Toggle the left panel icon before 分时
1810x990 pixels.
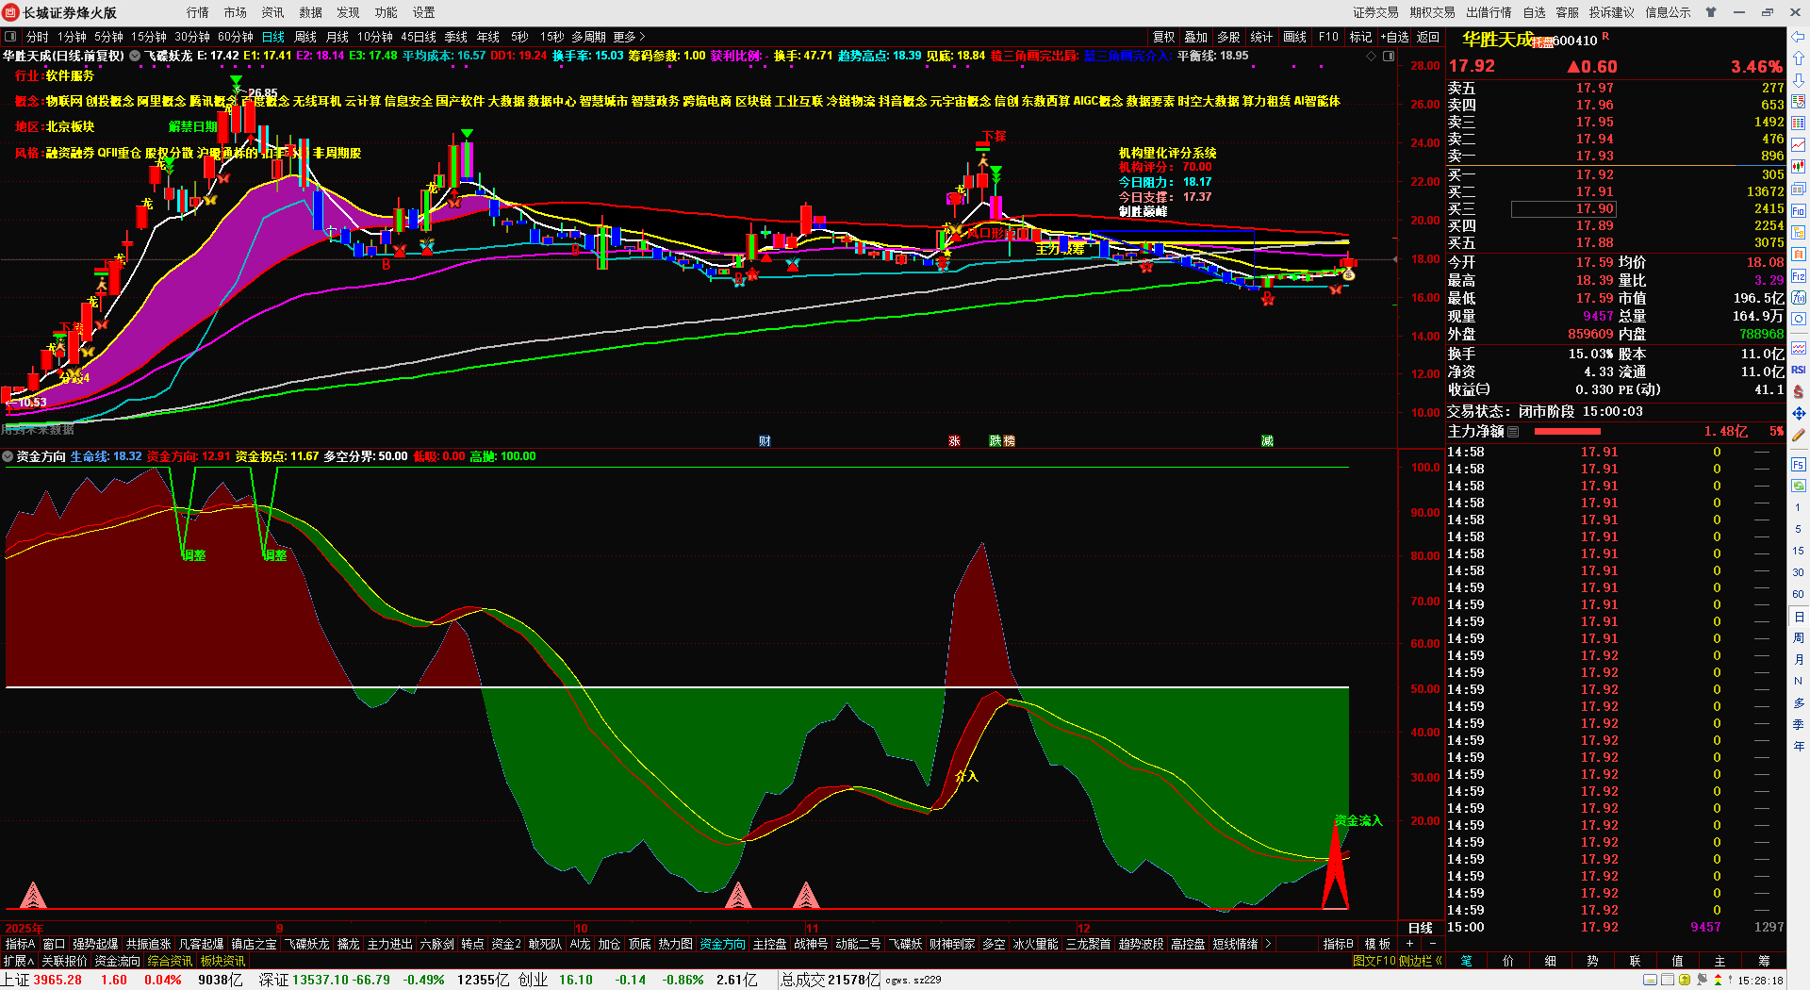pos(10,37)
